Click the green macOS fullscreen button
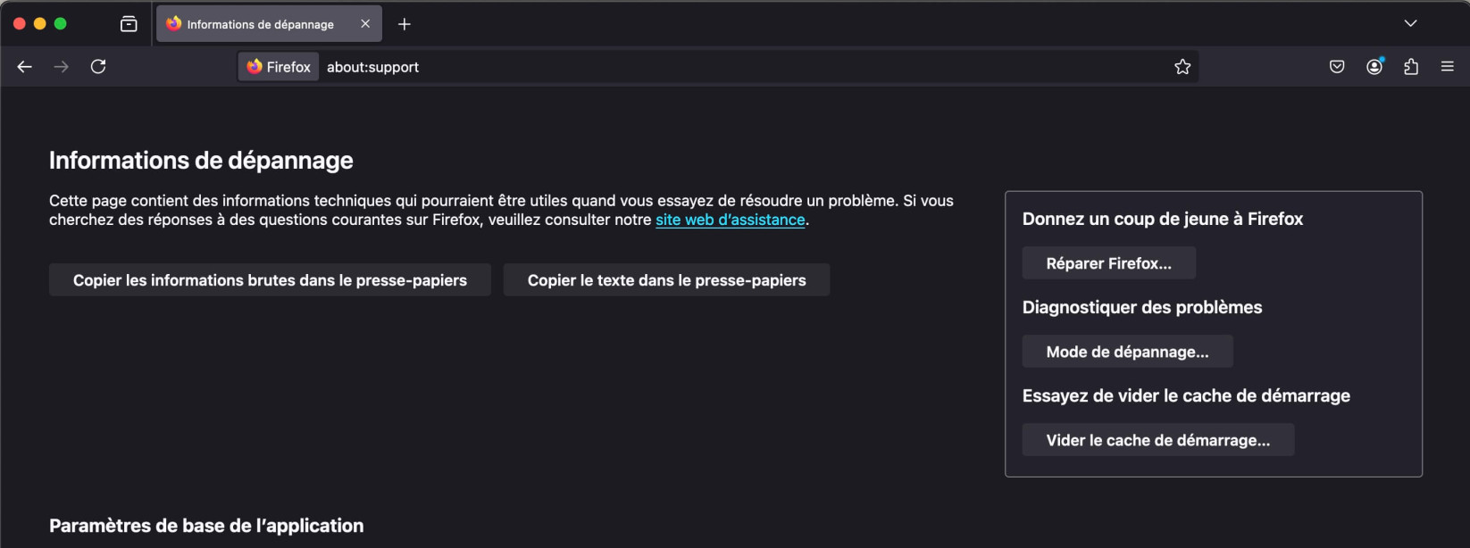 pyautogui.click(x=60, y=24)
